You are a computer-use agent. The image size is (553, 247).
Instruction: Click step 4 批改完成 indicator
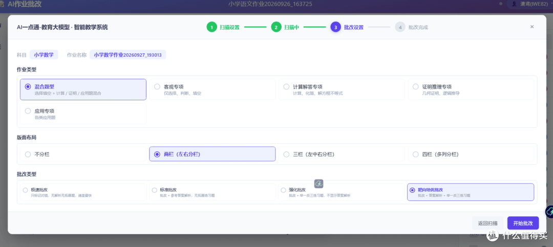[412, 27]
